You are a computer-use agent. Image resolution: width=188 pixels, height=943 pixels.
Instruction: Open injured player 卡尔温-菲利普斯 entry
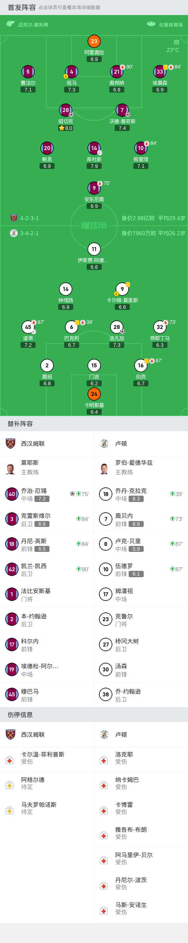pyautogui.click(x=47, y=758)
